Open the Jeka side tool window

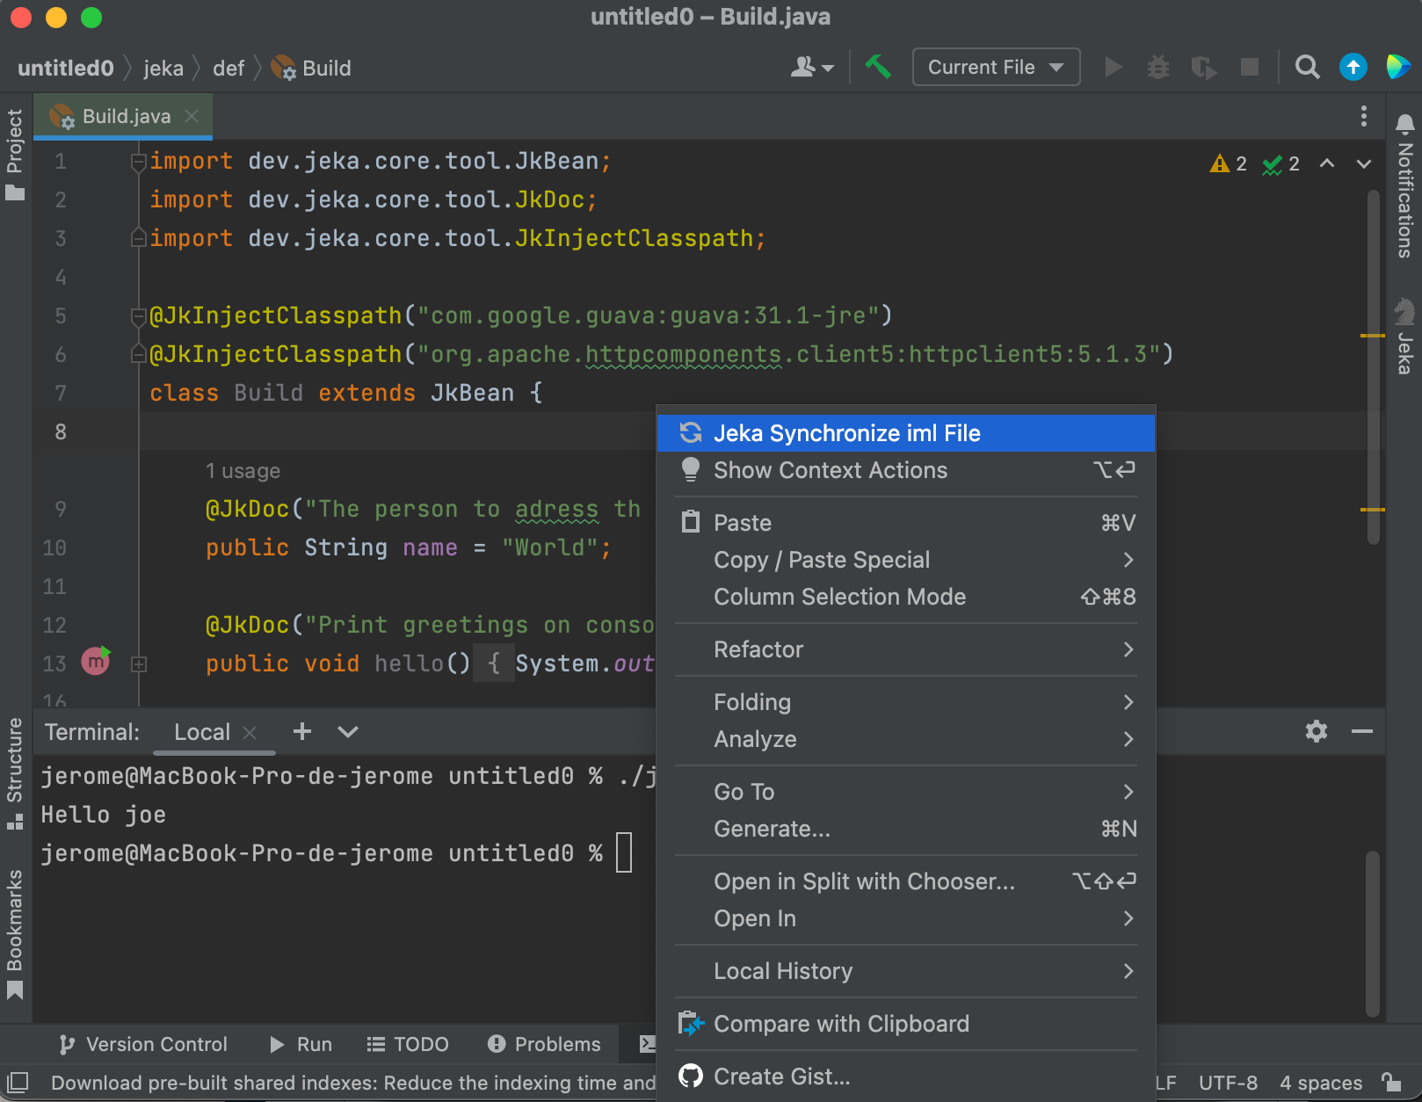pyautogui.click(x=1404, y=336)
